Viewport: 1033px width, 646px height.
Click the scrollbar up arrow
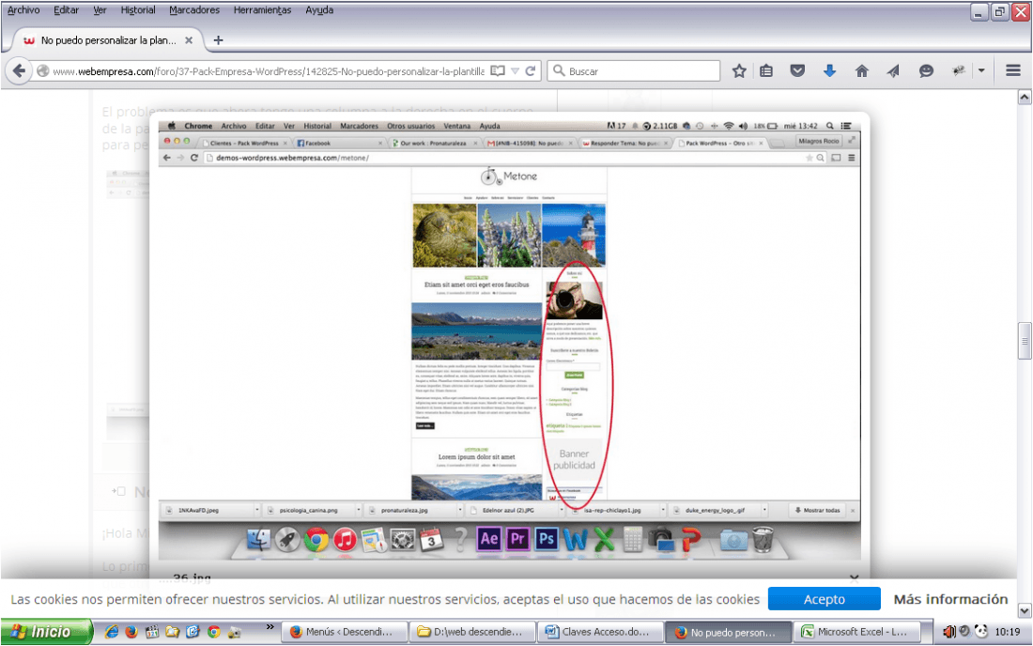tap(1025, 98)
